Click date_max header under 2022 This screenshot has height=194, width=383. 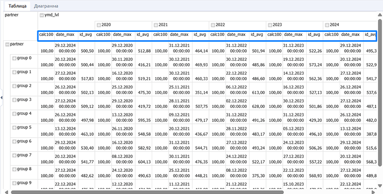coord(236,35)
